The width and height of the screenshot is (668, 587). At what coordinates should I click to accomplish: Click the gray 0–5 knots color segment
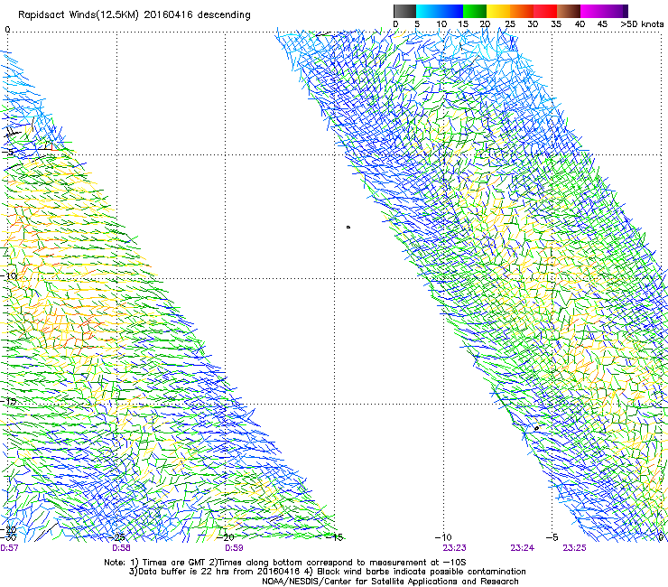click(x=404, y=11)
